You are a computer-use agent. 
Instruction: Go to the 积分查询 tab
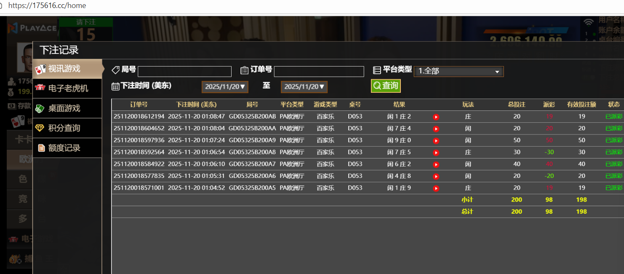67,128
